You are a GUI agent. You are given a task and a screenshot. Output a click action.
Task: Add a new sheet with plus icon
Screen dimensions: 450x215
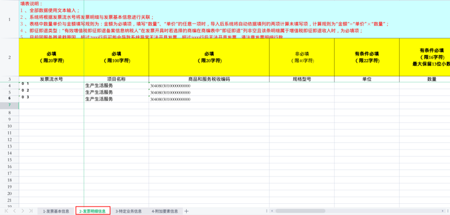186,211
